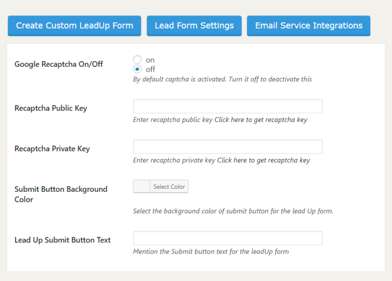Viewport: 392px width, 281px height.
Task: Click the "By default captcha is activated" hint
Action: click(x=222, y=79)
